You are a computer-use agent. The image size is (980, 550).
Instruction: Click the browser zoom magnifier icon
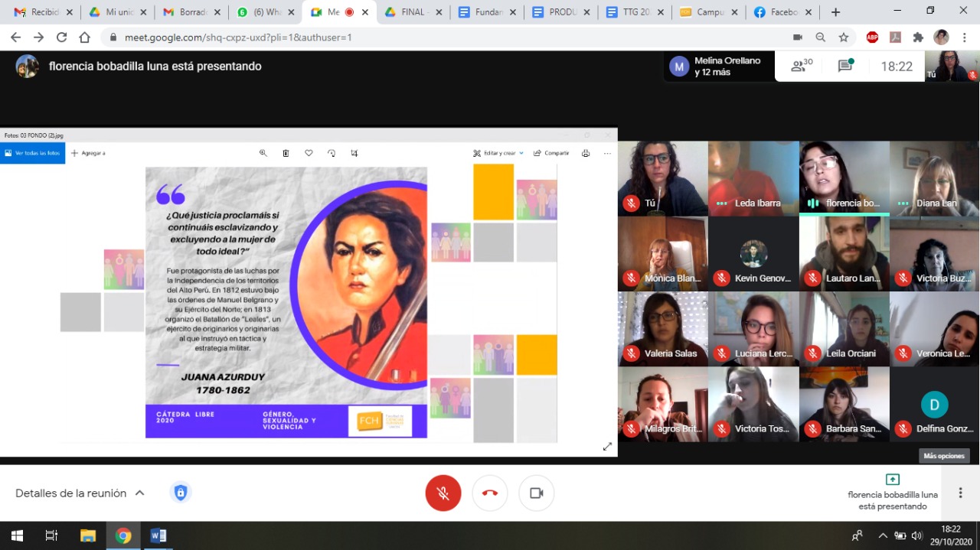click(820, 37)
